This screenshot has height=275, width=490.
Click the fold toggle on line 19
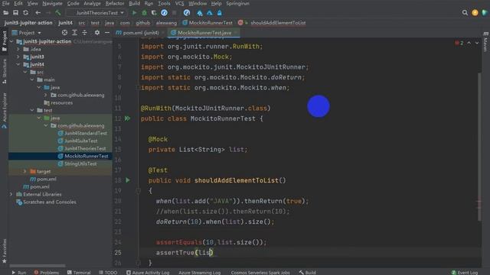click(138, 190)
